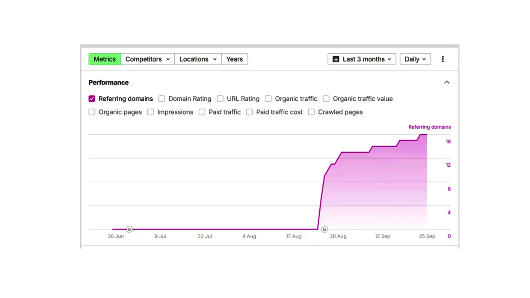Open the Daily interval dropdown
The width and height of the screenshot is (530, 298).
pos(415,59)
